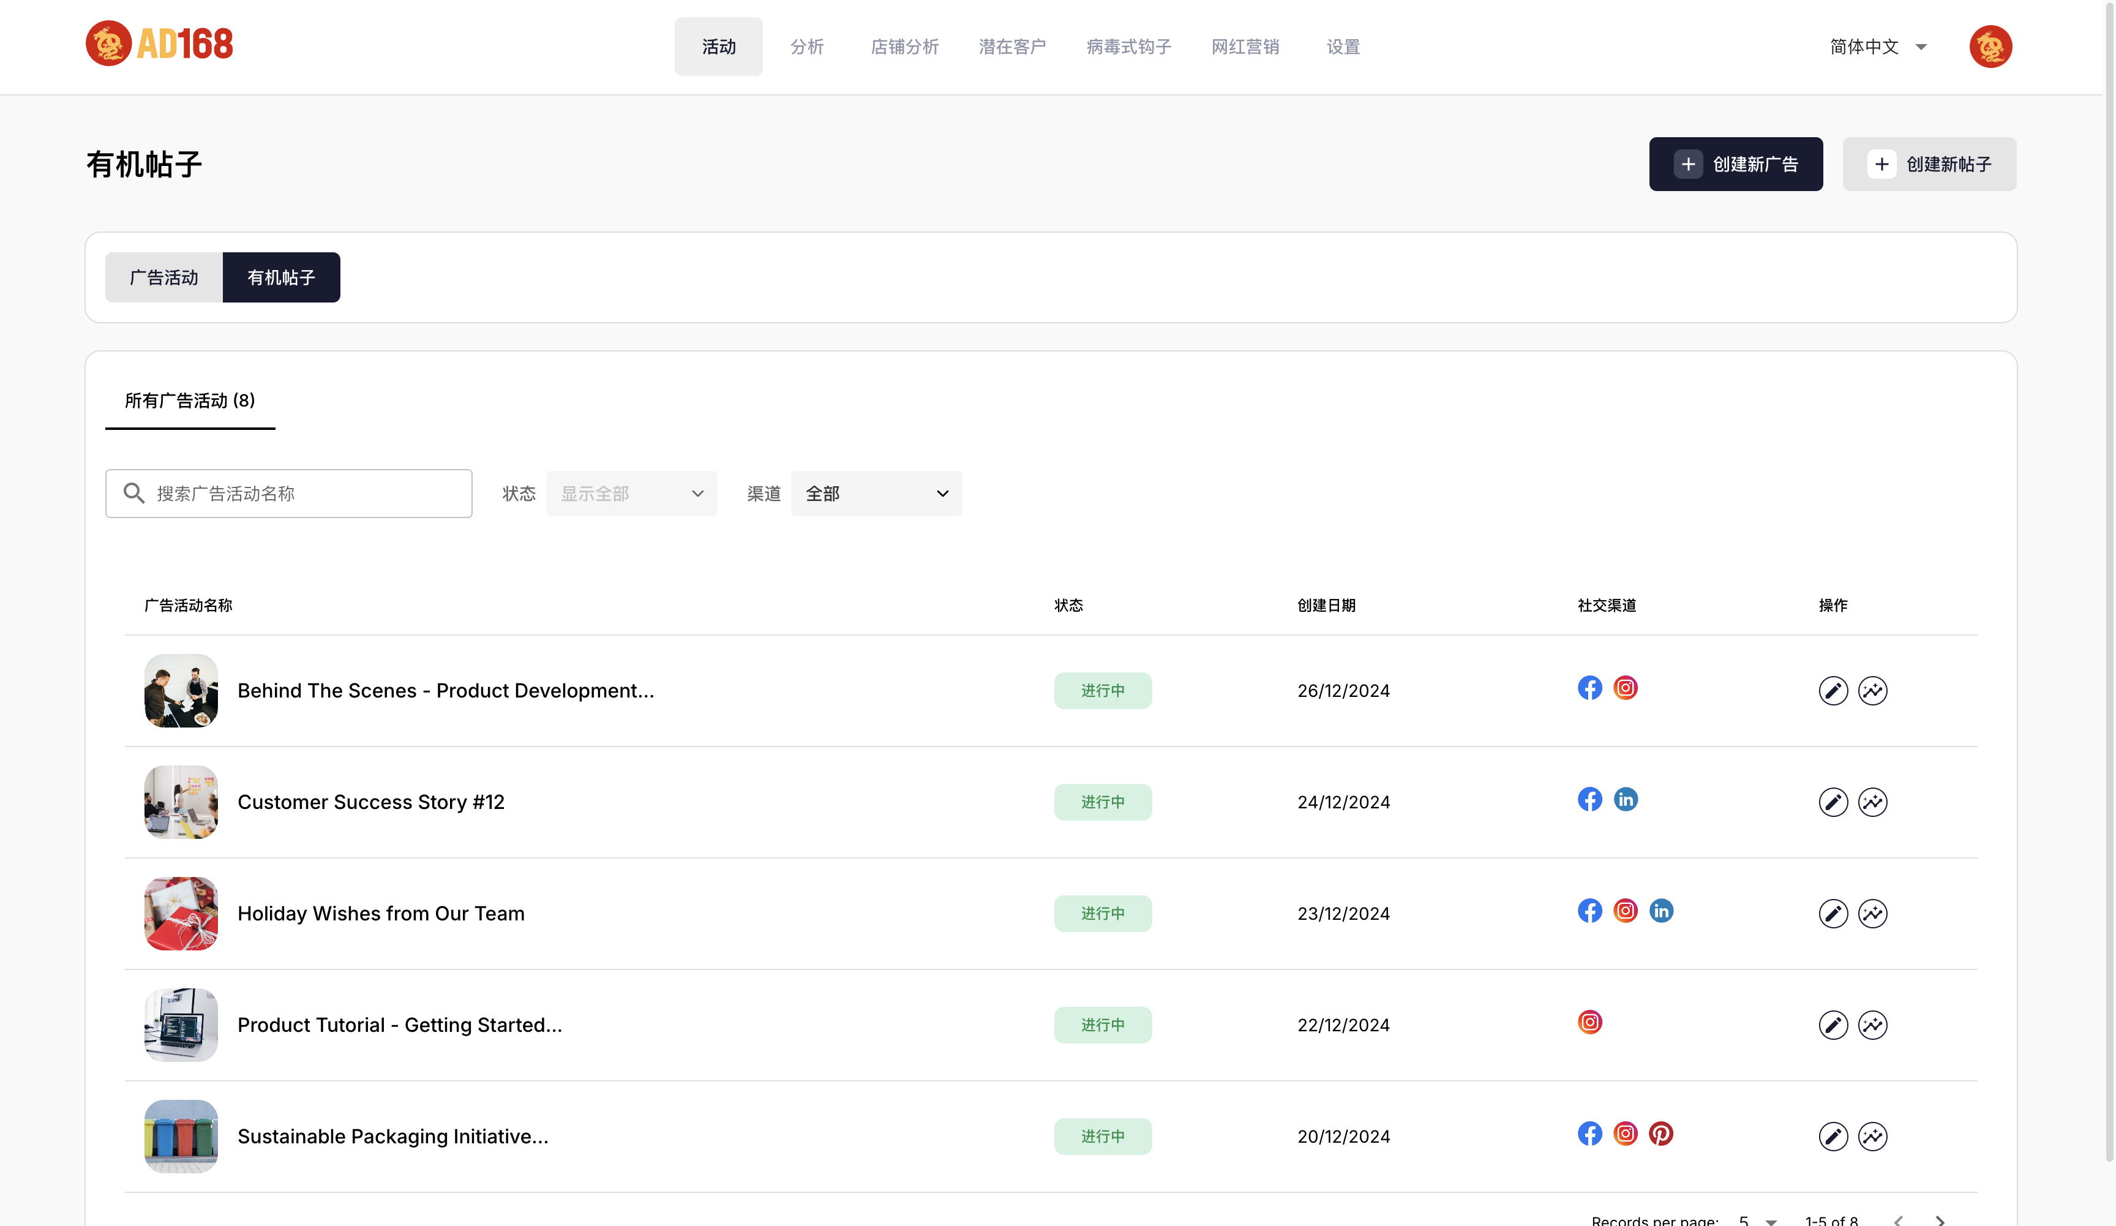Select the 有机帖子 tab
The width and height of the screenshot is (2116, 1226).
click(x=281, y=277)
